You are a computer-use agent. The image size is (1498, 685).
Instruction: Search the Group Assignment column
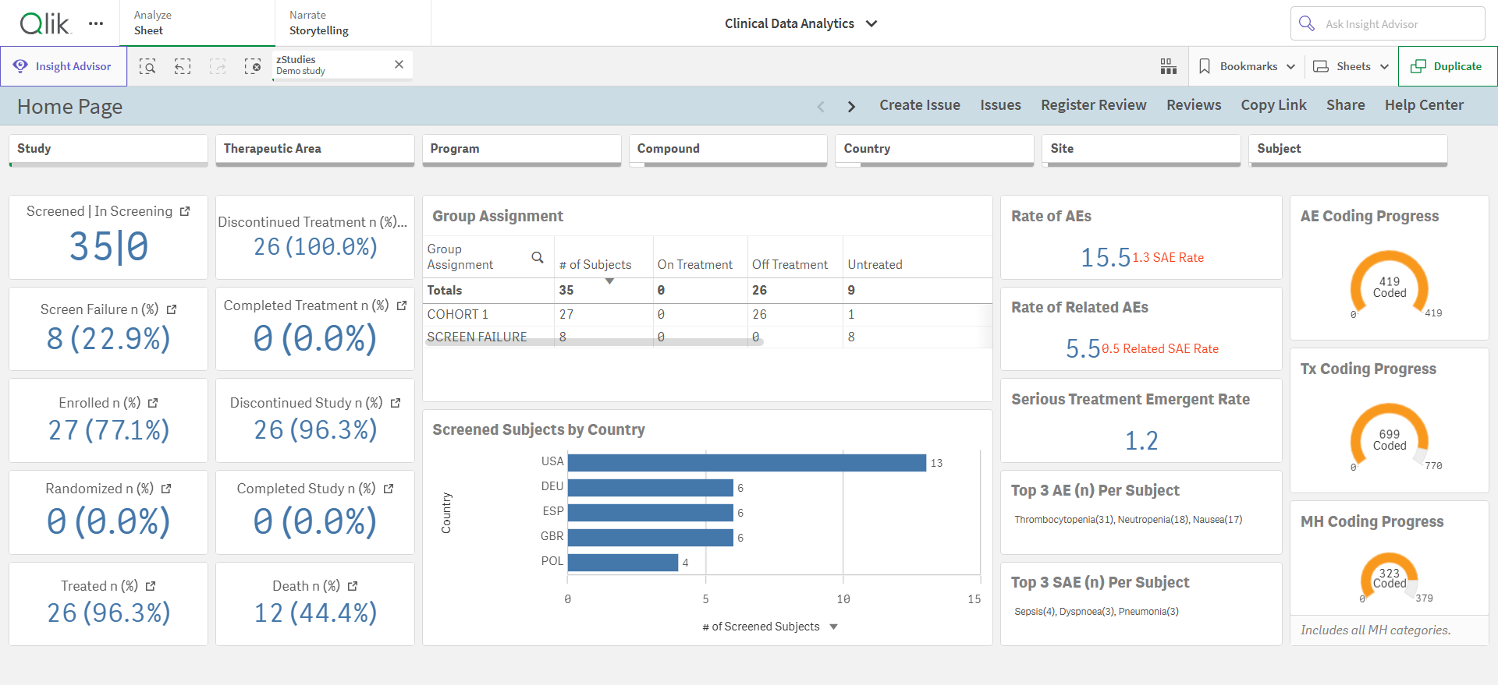pyautogui.click(x=538, y=257)
